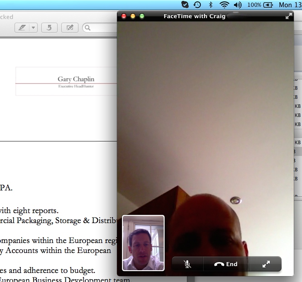
Task: Click the battery status showing 100%
Action: click(x=260, y=5)
